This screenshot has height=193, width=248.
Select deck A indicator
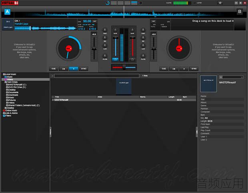(7, 12)
